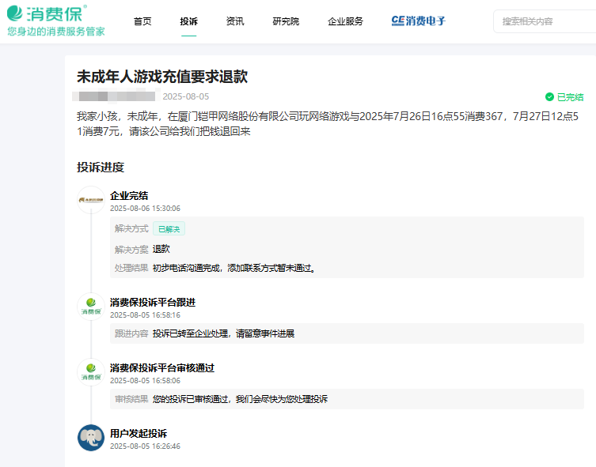Click the 消费保 avatar beside 消费保投诉平台跟进
Image resolution: width=596 pixels, height=467 pixels.
(91, 307)
